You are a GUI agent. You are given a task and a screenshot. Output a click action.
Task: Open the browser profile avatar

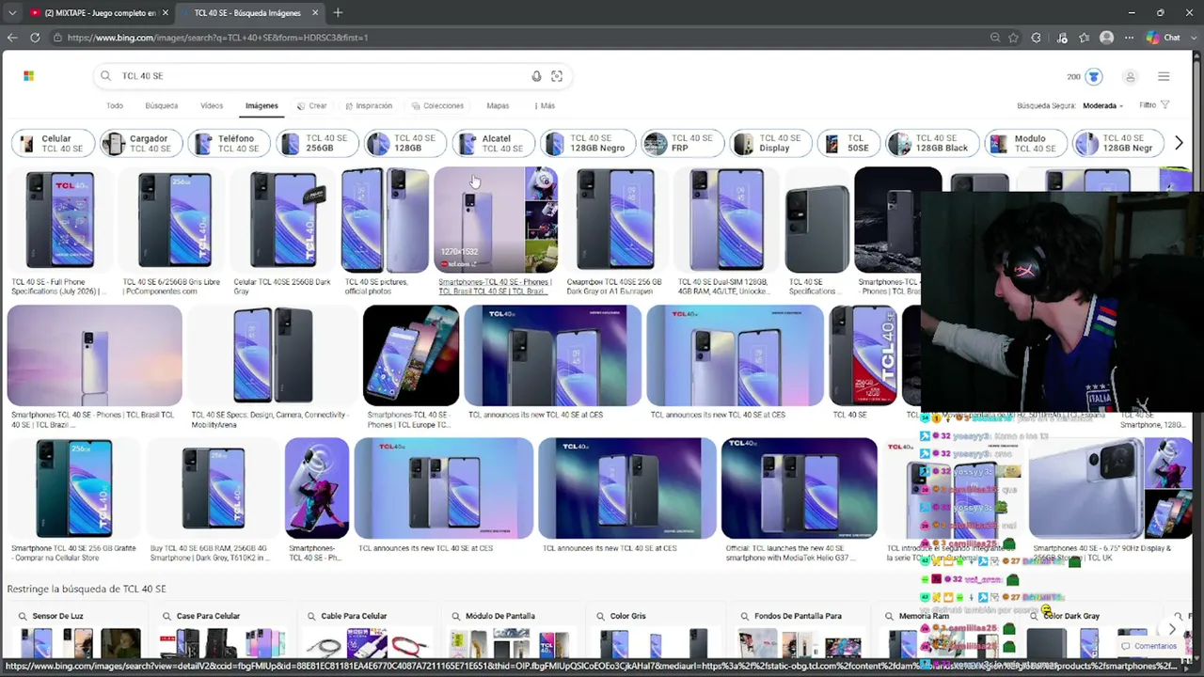coord(1106,38)
